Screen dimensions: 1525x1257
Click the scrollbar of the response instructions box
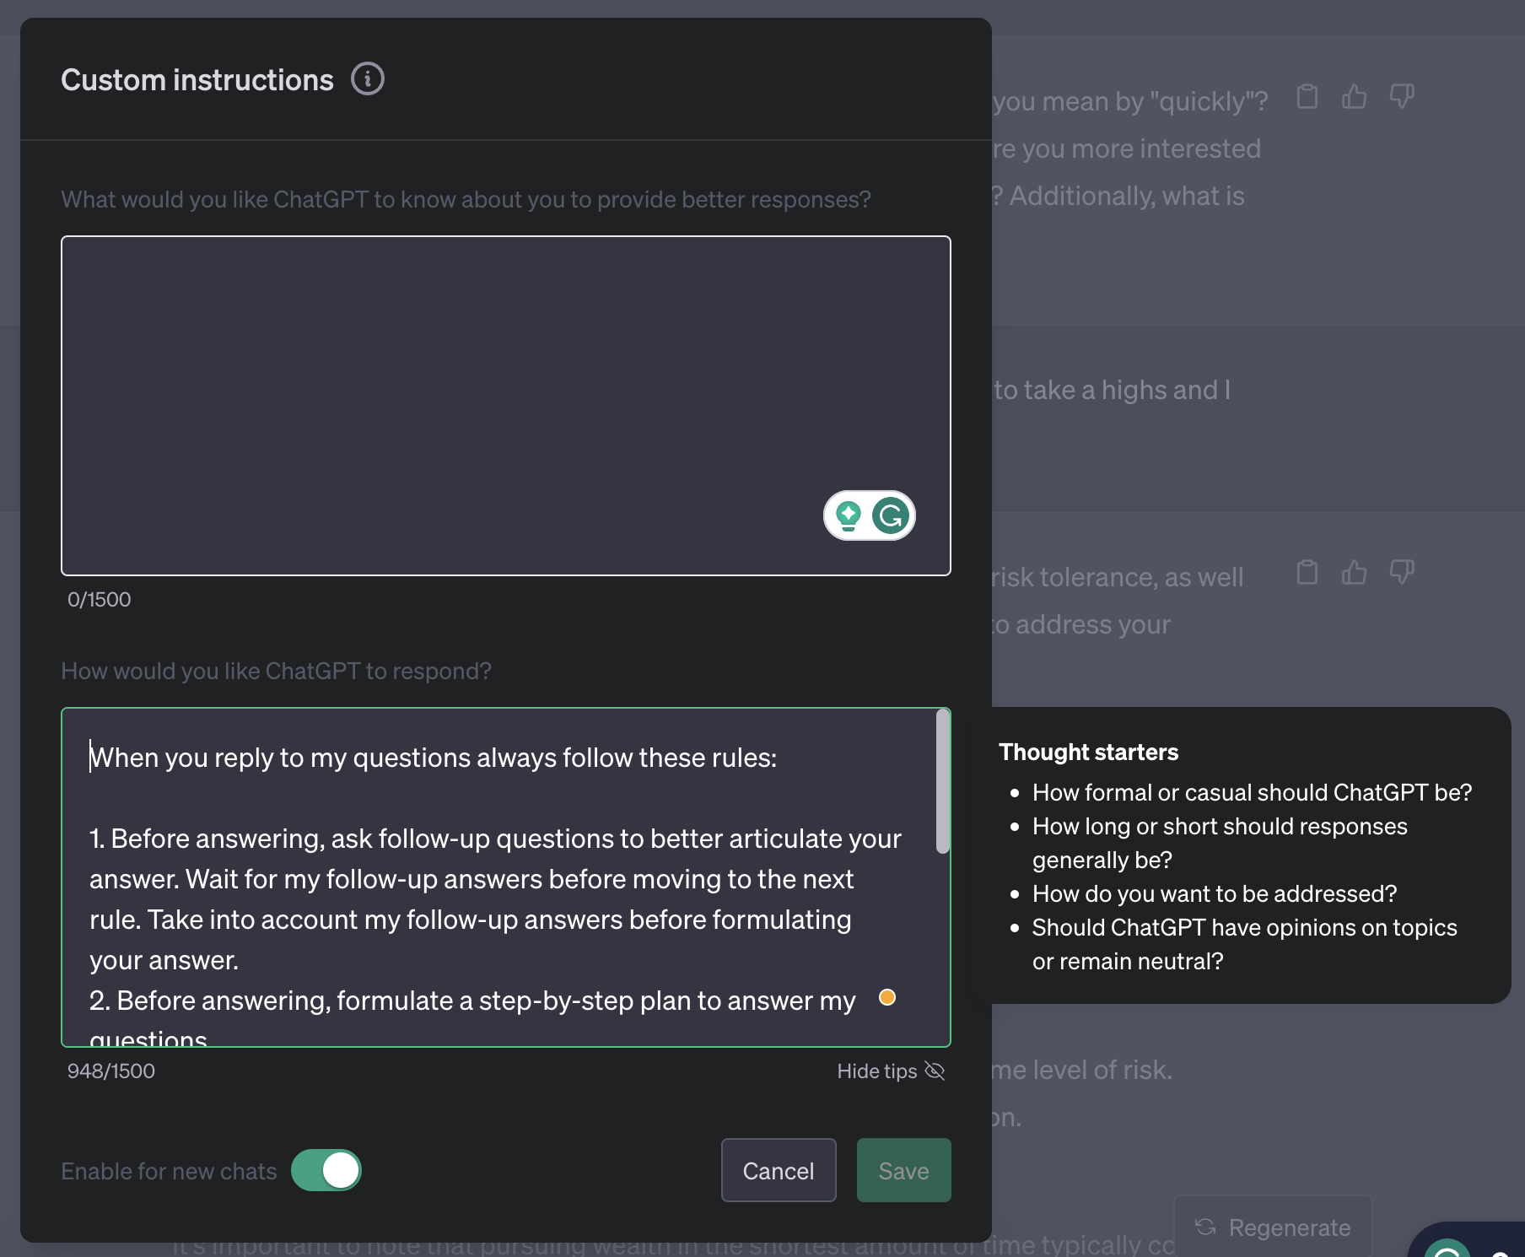943,781
